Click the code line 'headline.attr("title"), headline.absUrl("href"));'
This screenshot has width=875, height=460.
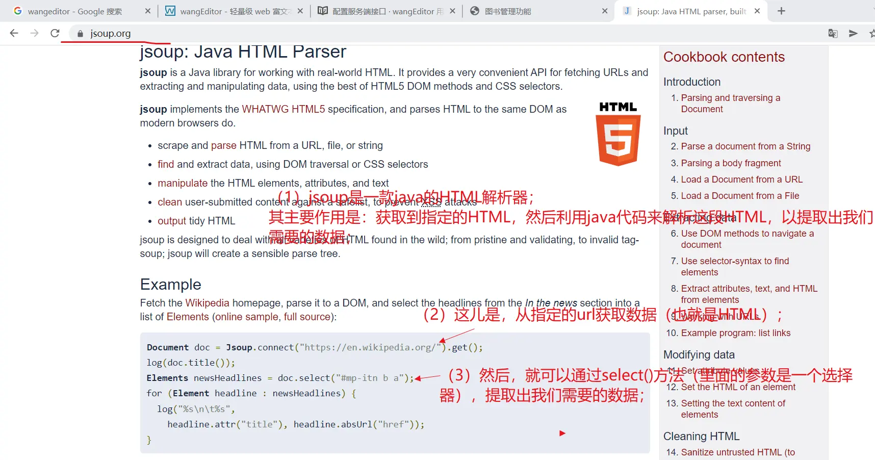(296, 424)
